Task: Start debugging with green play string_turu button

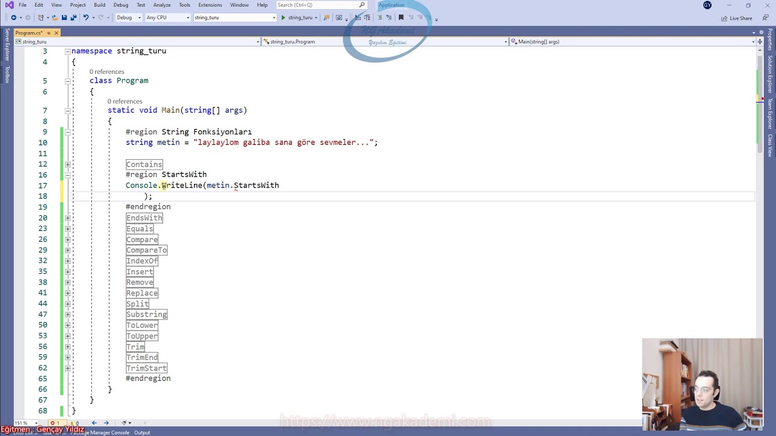Action: 296,18
